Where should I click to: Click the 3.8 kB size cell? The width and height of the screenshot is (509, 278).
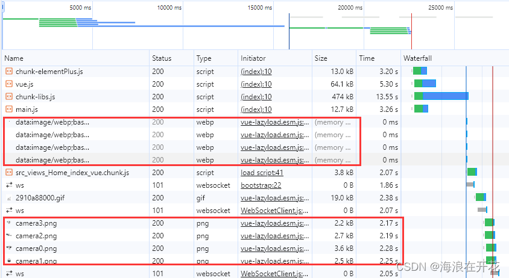(x=344, y=172)
